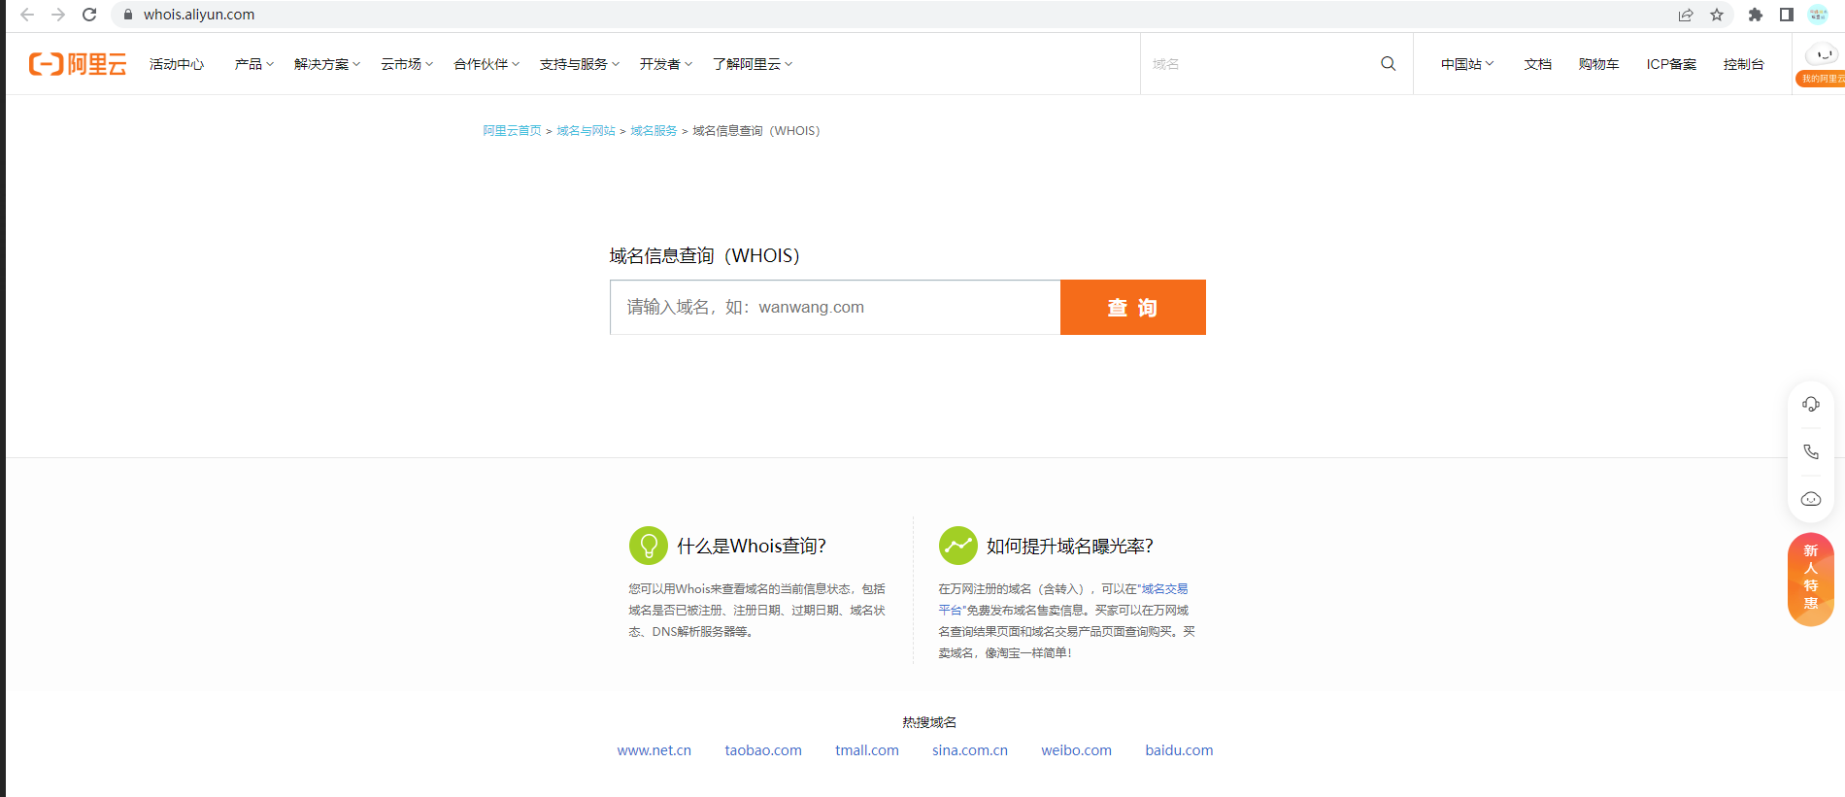This screenshot has height=797, width=1845.
Task: Click hot domain sina.com.cn
Action: tap(970, 750)
